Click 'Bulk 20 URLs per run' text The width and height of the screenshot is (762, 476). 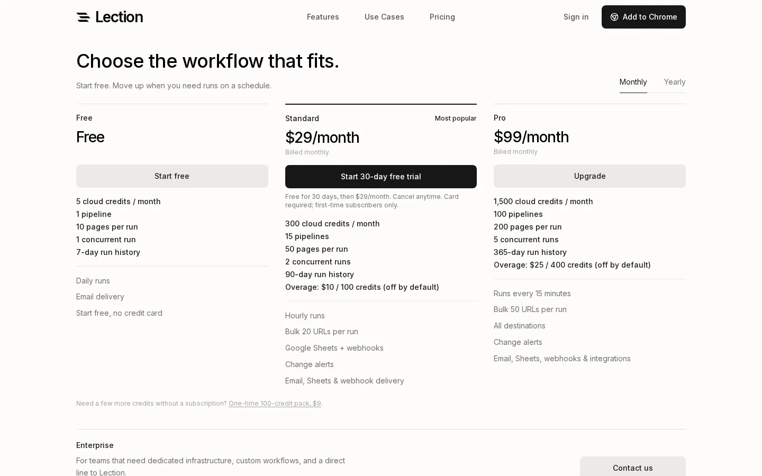click(322, 332)
